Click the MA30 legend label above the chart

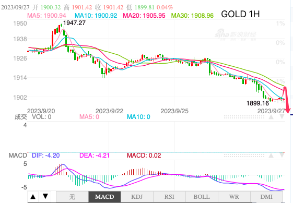(x=192, y=16)
